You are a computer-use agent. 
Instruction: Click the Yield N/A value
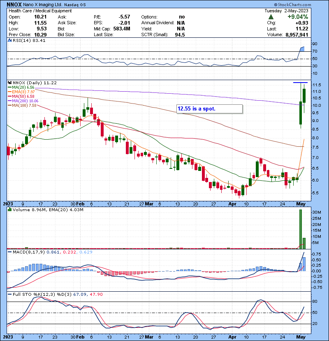pyautogui.click(x=181, y=29)
